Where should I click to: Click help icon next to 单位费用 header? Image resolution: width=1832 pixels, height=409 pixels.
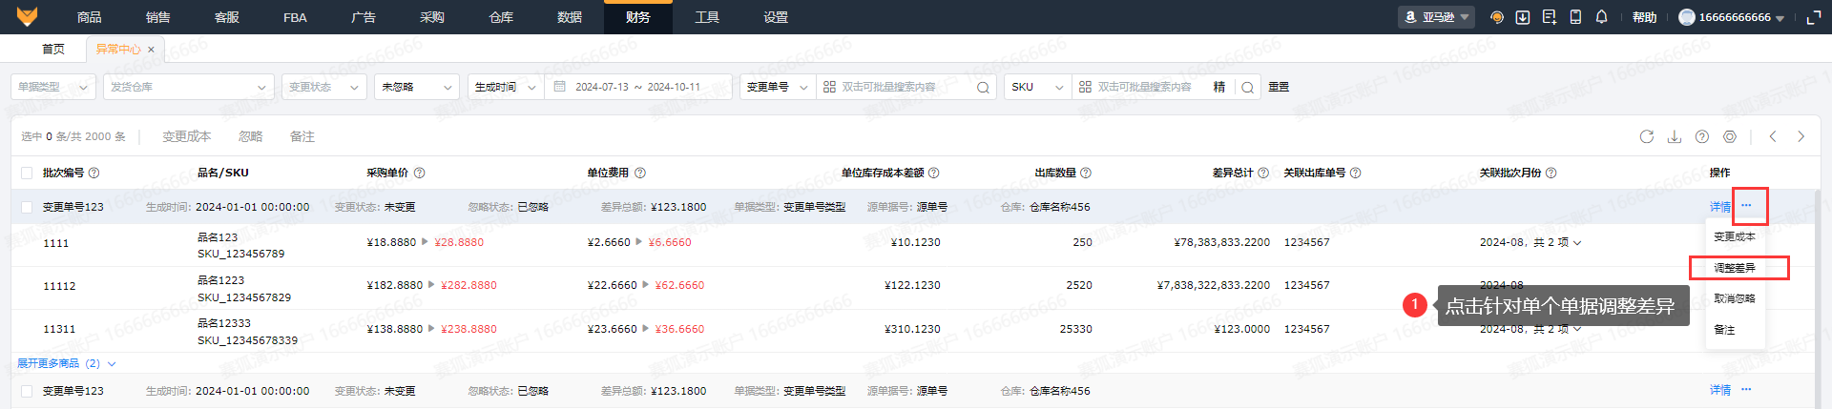click(640, 173)
